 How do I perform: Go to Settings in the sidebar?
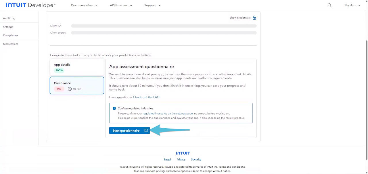click(x=8, y=27)
